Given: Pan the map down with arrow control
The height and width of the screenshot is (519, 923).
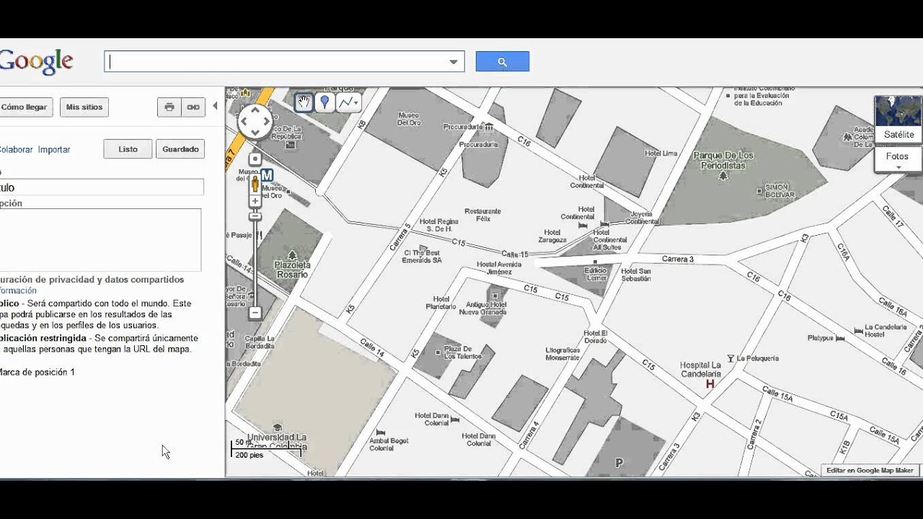Looking at the screenshot, I should click(255, 133).
